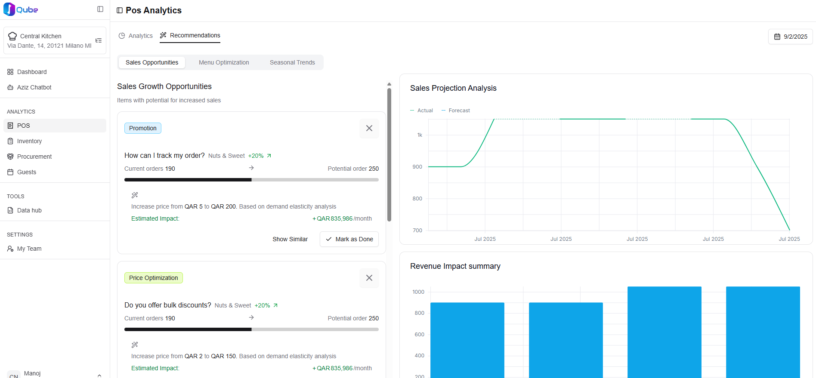Screen dimensions: 816x378
Task: Click "How can I track my order?" title
Action: 164,155
